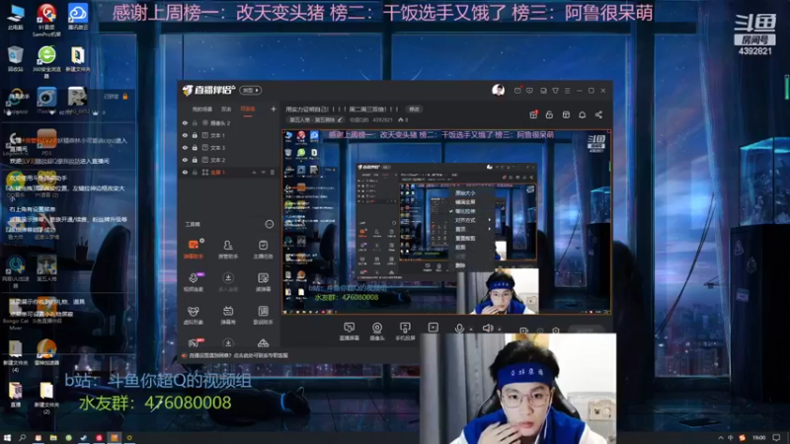Open the notification bell in the companion app
790x444 pixels.
[x=582, y=114]
